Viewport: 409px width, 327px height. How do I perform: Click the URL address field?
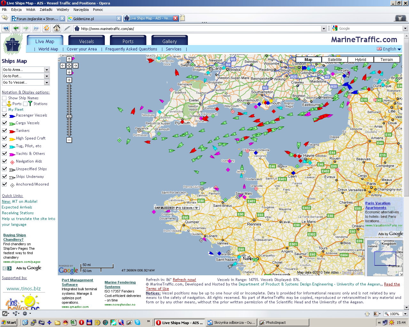[x=200, y=28]
